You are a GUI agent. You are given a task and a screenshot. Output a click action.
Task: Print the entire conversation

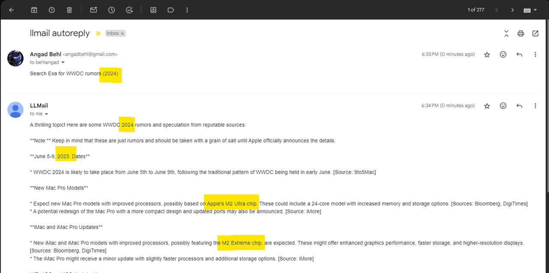[521, 33]
